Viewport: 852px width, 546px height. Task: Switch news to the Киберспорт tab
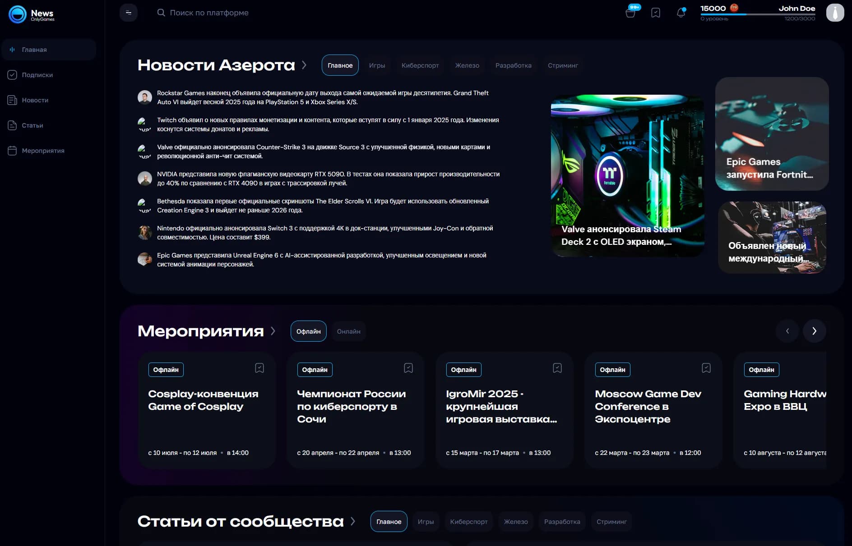click(x=420, y=65)
